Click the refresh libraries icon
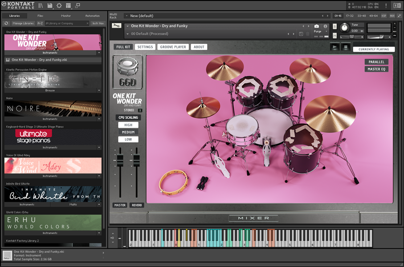404x267 pixels. pos(6,23)
